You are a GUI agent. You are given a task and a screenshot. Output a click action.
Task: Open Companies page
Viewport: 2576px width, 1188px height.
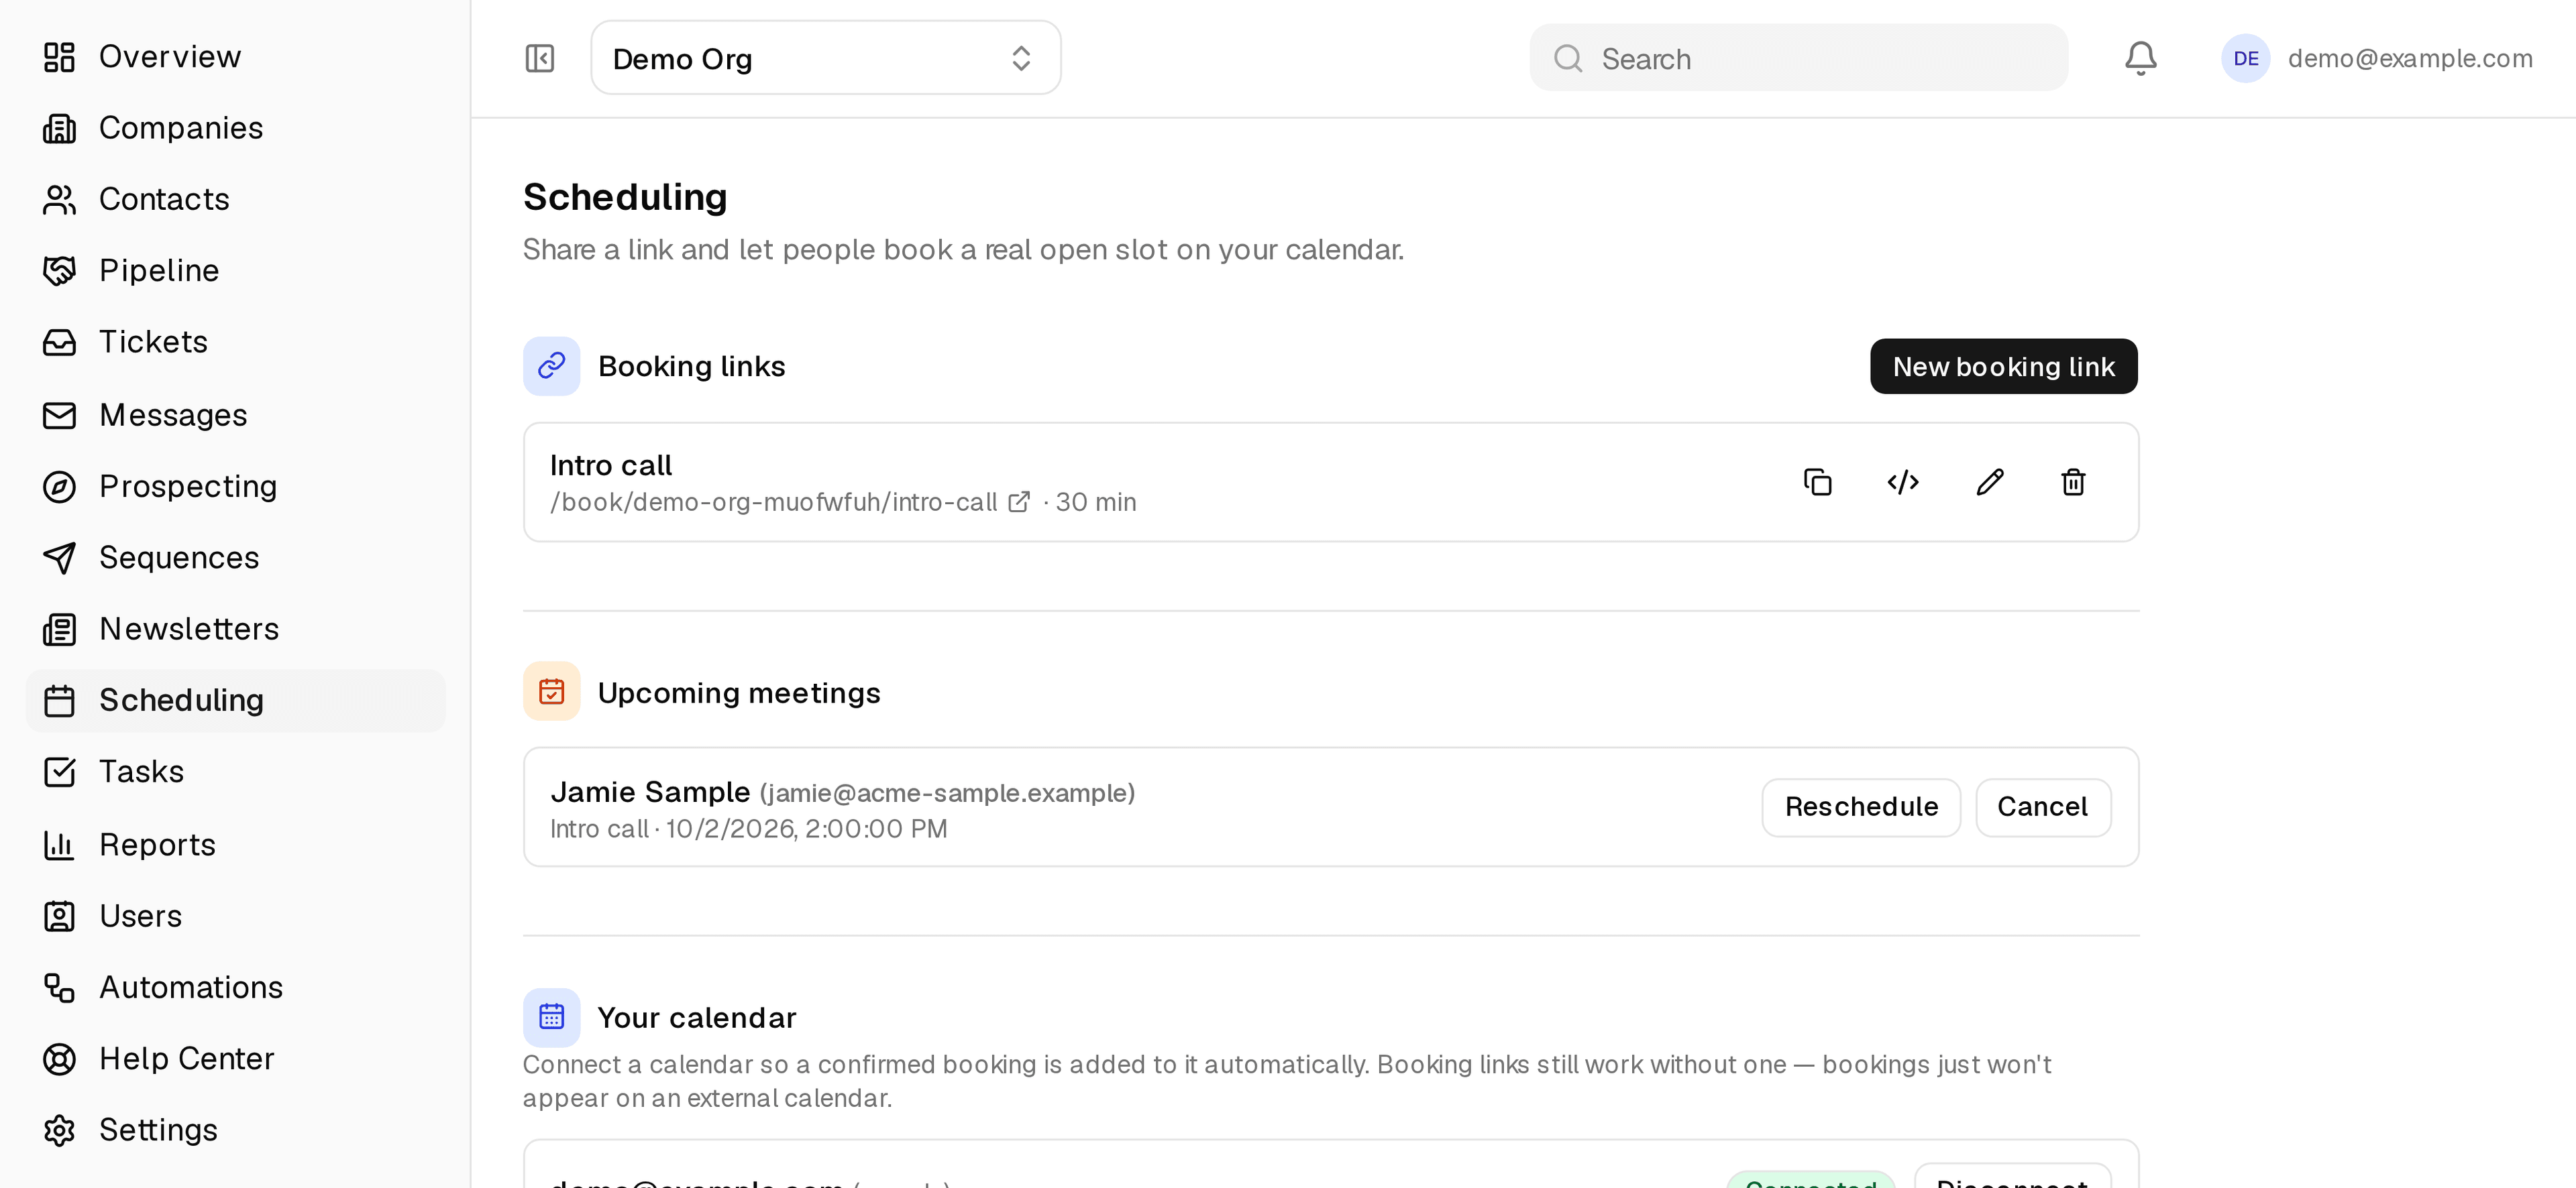coord(236,128)
